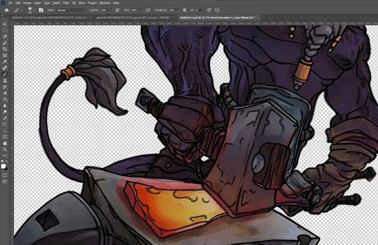378x245 pixels.
Task: Select the Spot Healing Brush tool
Action: pyautogui.click(x=5, y=68)
